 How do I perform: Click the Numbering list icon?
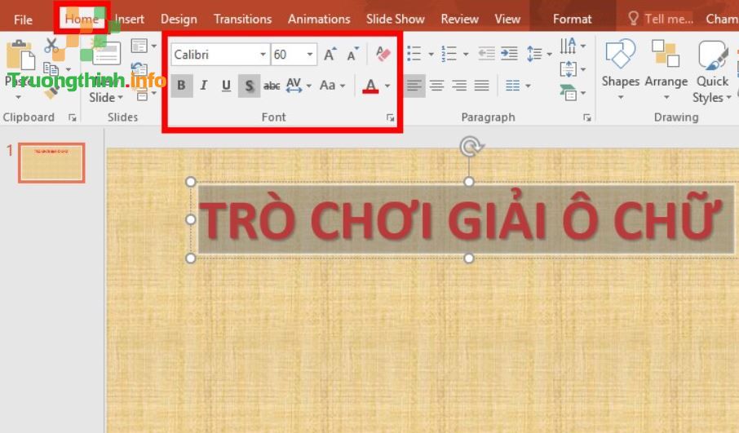449,54
